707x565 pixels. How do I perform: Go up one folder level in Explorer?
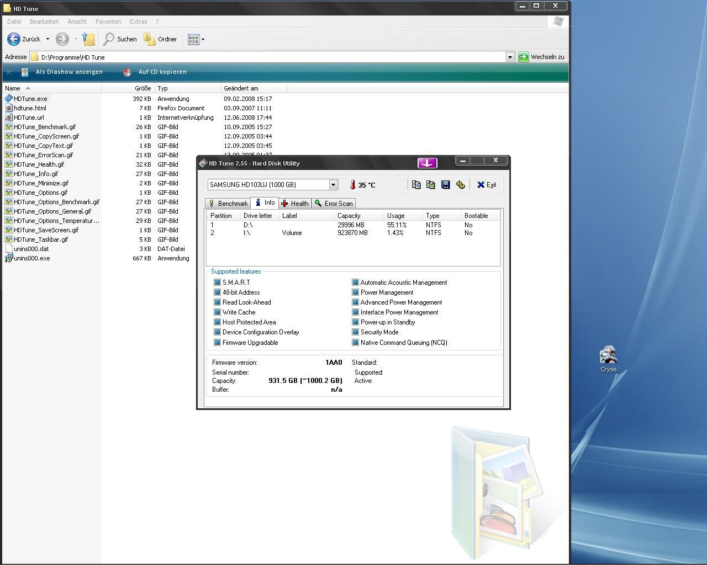coord(88,39)
